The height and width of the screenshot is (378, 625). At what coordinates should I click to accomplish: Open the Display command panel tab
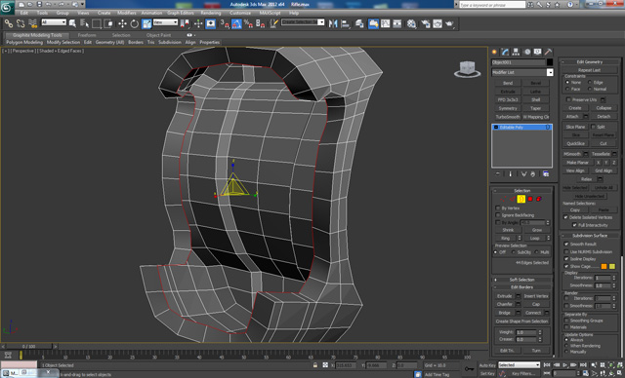click(x=538, y=52)
